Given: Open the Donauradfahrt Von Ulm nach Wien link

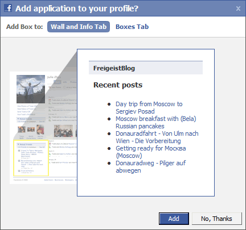Looking at the screenshot, I should (157, 137).
